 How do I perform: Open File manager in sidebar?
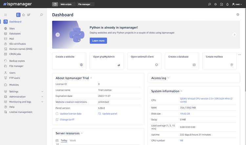click(x=16, y=66)
